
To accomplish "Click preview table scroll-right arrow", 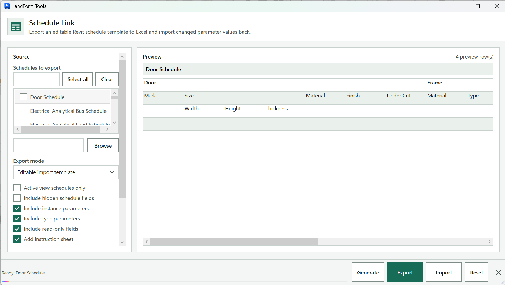I will coord(490,242).
